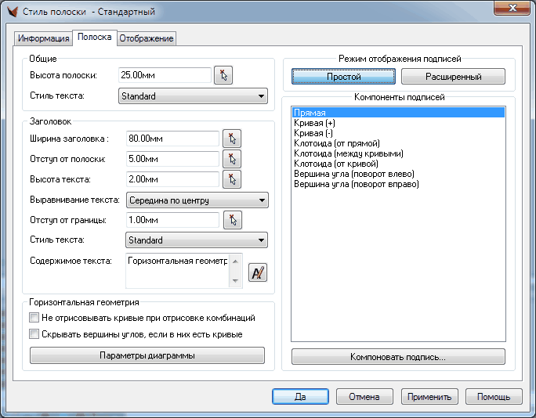Enable Не отрисовывать кривые checkbox
Screen dimensions: 536x418
(x=34, y=319)
